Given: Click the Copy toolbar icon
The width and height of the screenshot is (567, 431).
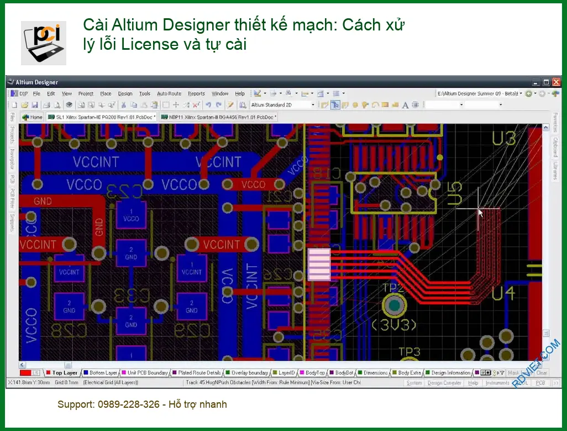Looking at the screenshot, I should point(134,105).
